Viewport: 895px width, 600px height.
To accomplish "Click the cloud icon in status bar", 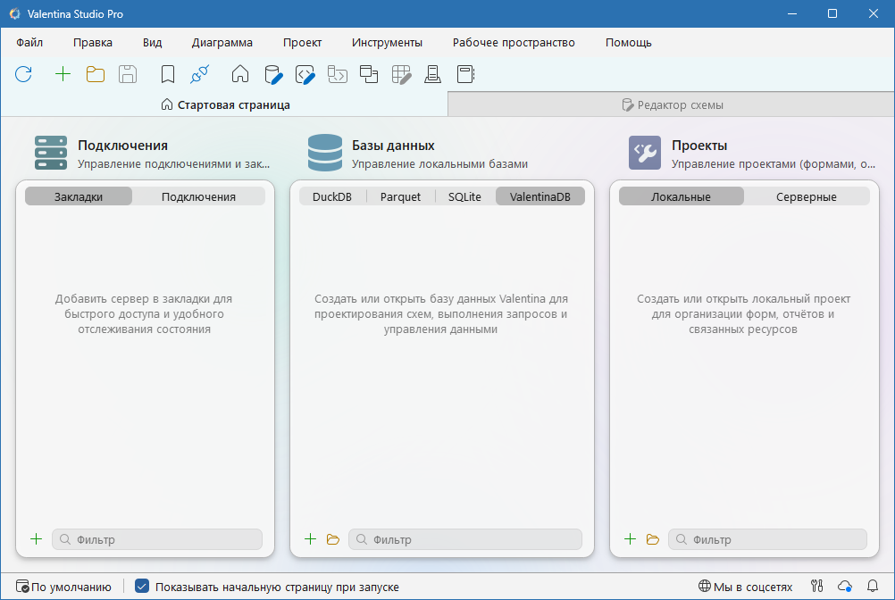I will tap(845, 586).
